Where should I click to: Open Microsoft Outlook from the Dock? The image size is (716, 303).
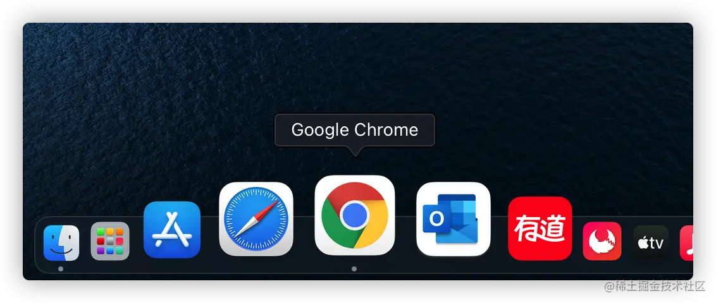(454, 218)
